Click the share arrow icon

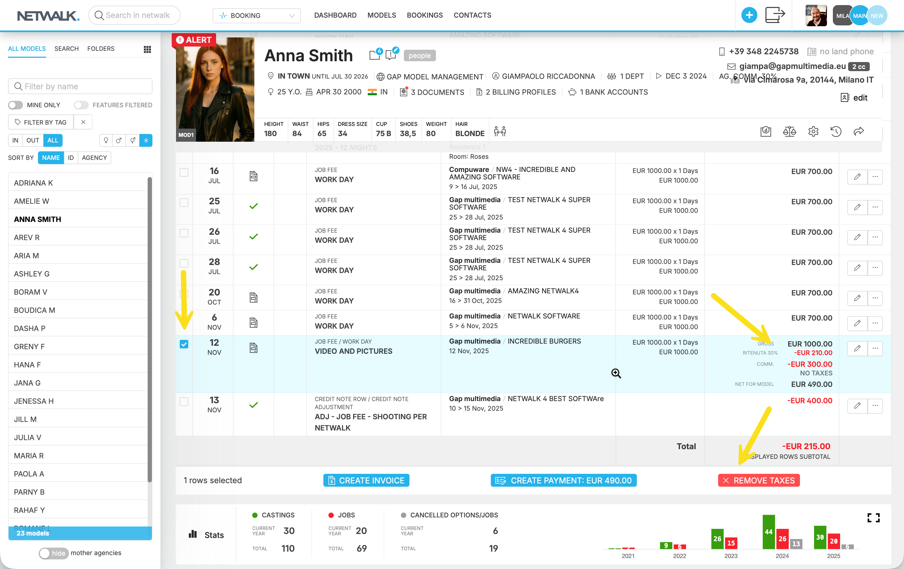(859, 131)
